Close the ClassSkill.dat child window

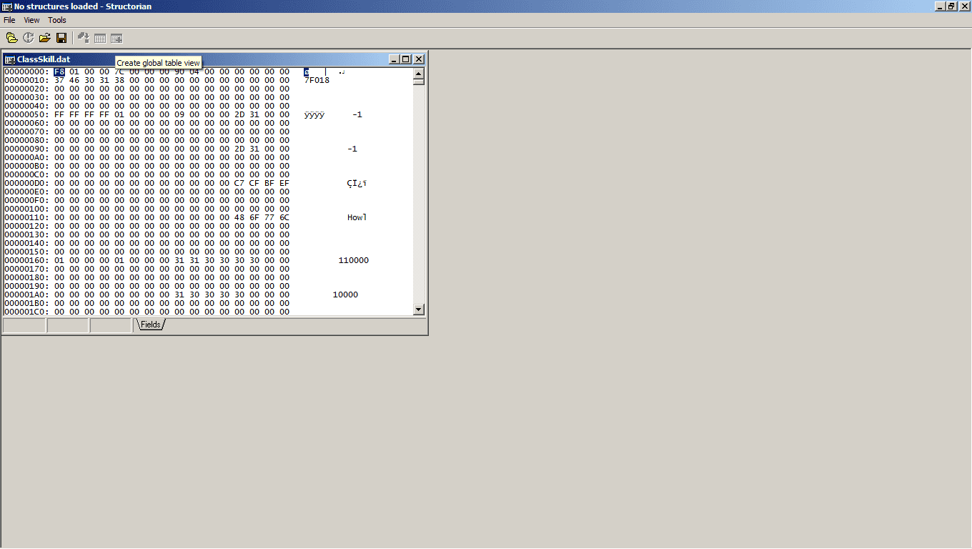pyautogui.click(x=418, y=59)
